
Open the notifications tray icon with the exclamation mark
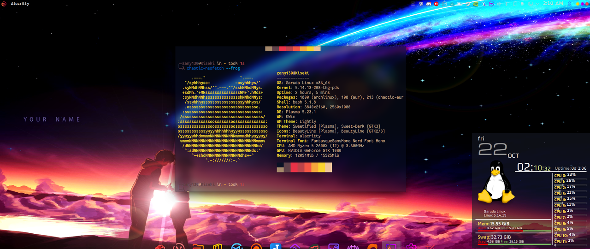tap(413, 4)
